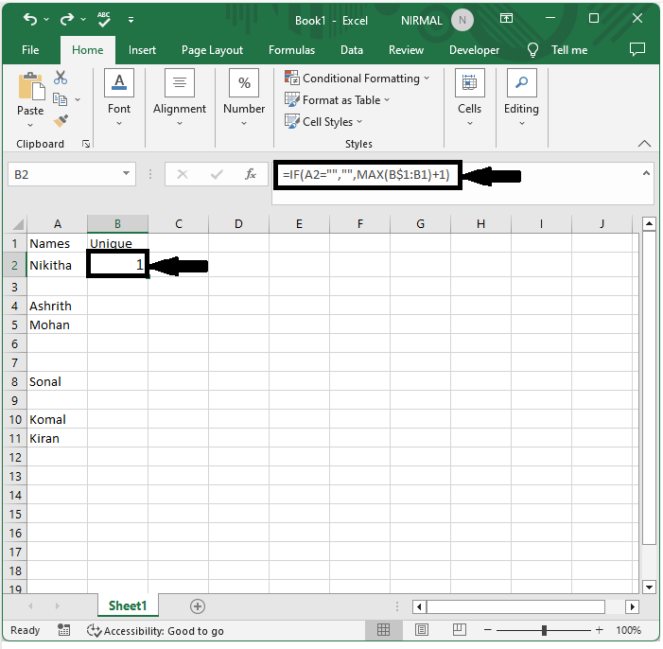Switch to the Formulas tab
The image size is (663, 649).
[x=291, y=50]
